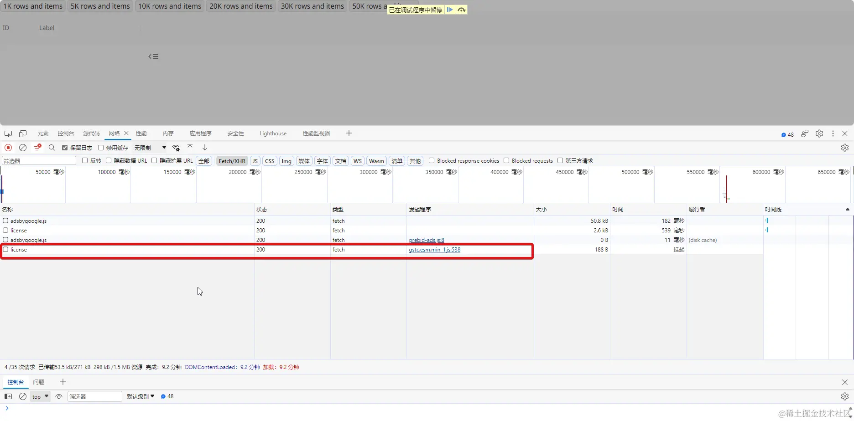Clear the network request log
Viewport: 854px width, 421px height.
coord(22,148)
